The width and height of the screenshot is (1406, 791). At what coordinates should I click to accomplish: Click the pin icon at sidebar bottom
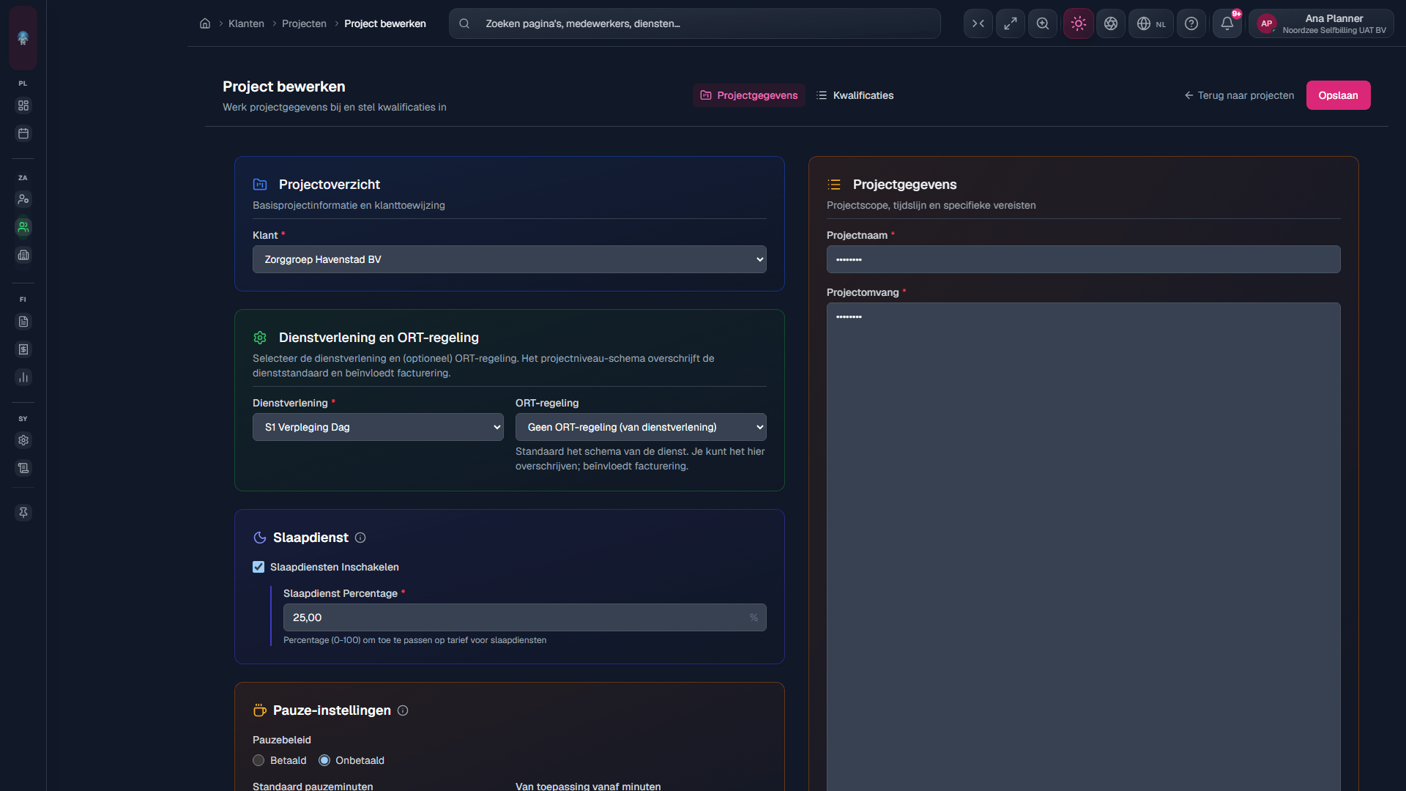click(x=23, y=513)
